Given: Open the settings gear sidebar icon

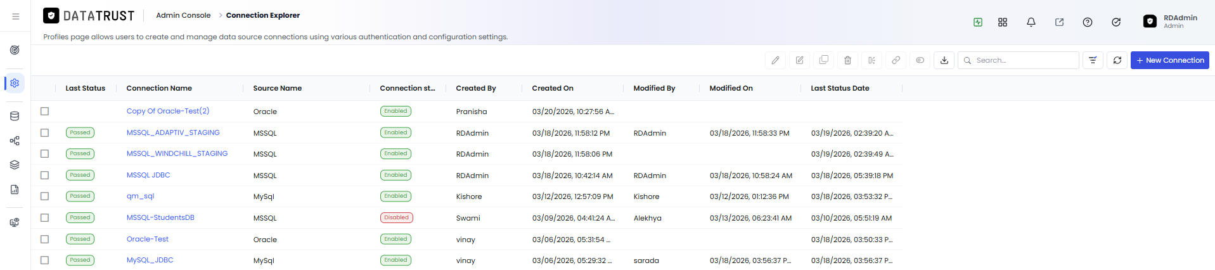Looking at the screenshot, I should click(15, 83).
